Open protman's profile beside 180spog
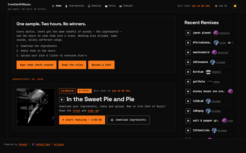The width and height of the screenshot is (246, 153). [216, 111]
